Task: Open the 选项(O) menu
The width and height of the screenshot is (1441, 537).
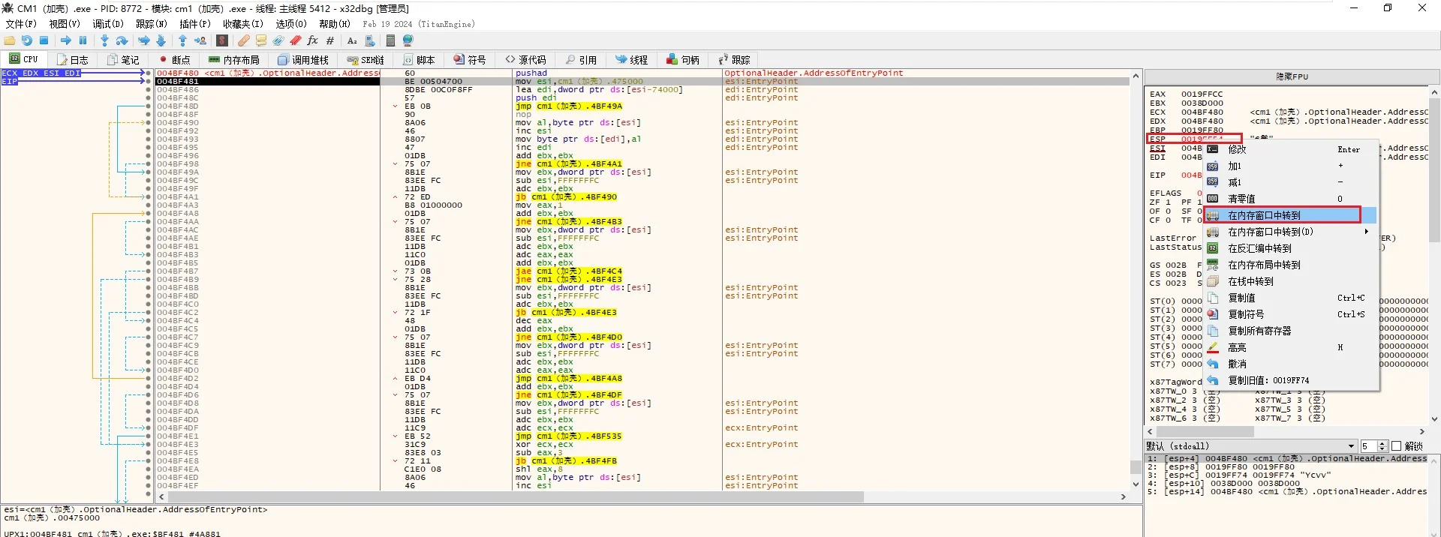Action: coord(291,24)
